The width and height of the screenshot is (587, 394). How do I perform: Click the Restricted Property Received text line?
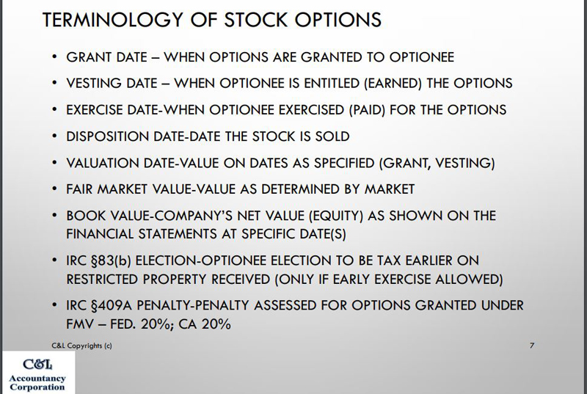[284, 279]
